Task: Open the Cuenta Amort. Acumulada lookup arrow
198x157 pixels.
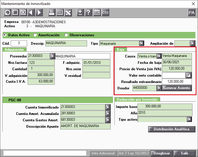Action: pyautogui.click(x=108, y=113)
